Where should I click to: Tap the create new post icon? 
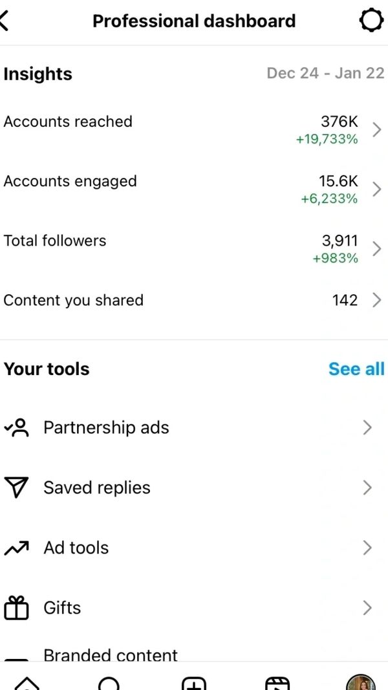tap(193, 683)
